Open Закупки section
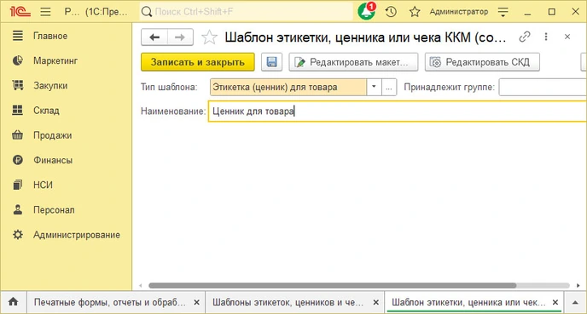This screenshot has width=587, height=314. point(50,85)
